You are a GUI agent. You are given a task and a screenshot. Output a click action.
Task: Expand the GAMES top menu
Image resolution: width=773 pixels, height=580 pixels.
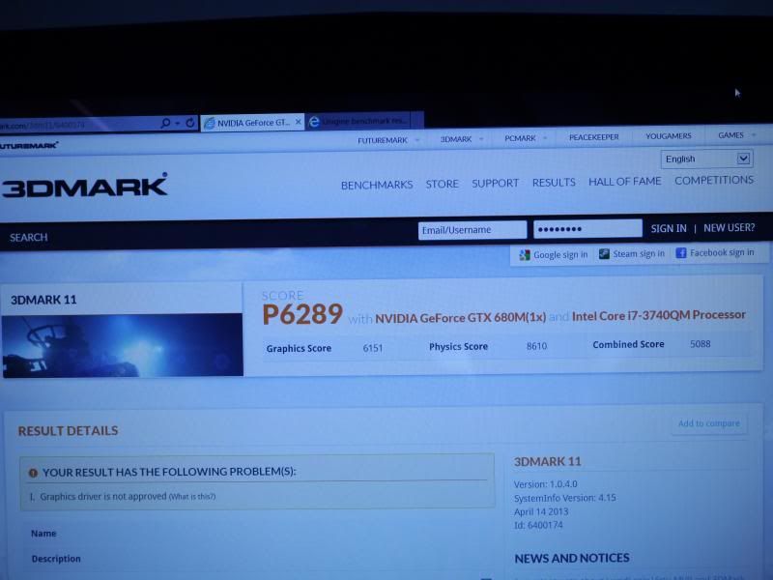[754, 134]
